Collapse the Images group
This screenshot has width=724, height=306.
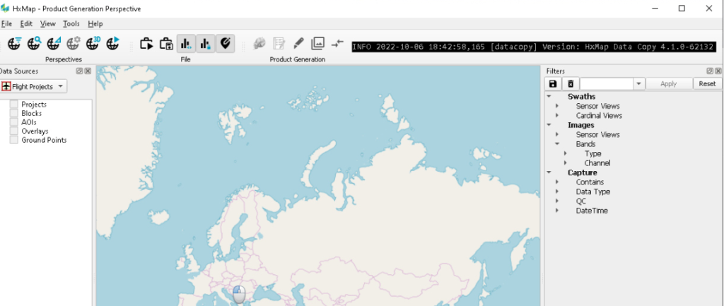(549, 125)
